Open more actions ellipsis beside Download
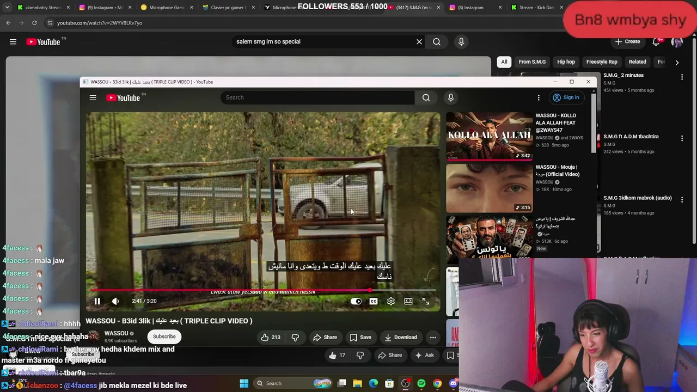Viewport: 697px width, 392px height. (x=433, y=337)
